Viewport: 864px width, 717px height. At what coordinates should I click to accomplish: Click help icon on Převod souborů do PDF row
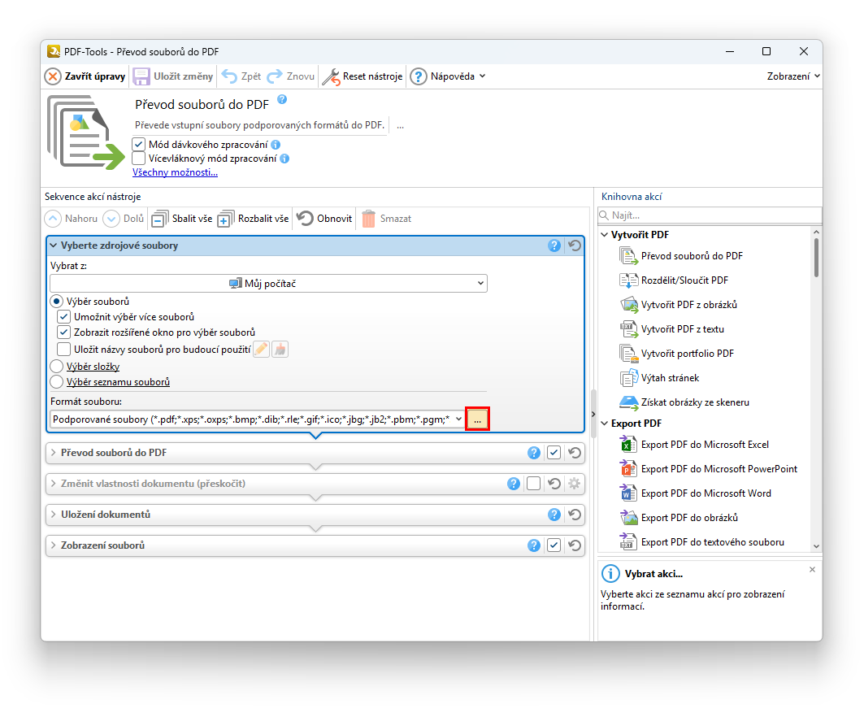click(534, 453)
